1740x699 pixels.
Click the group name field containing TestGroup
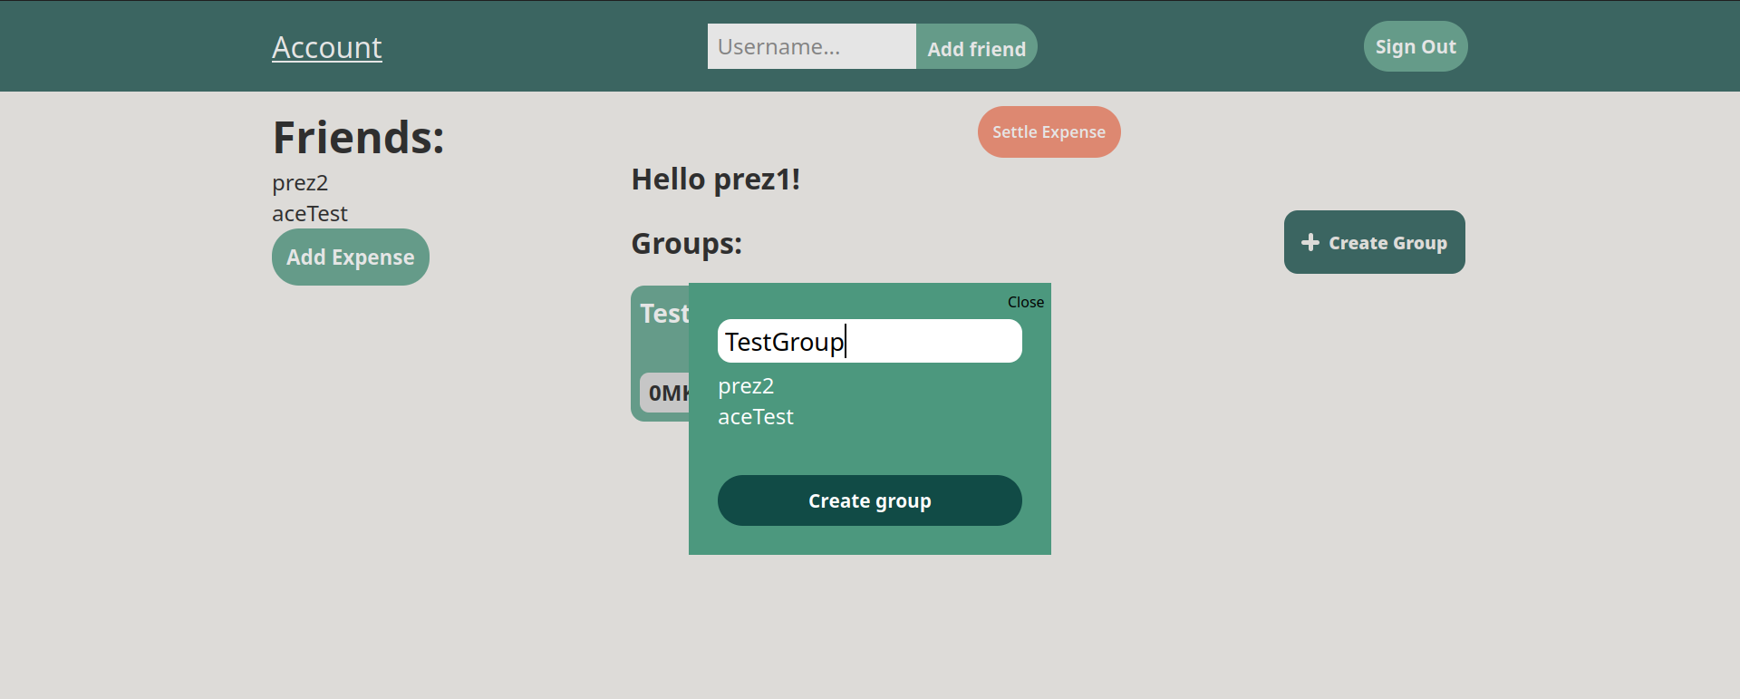[x=869, y=342]
